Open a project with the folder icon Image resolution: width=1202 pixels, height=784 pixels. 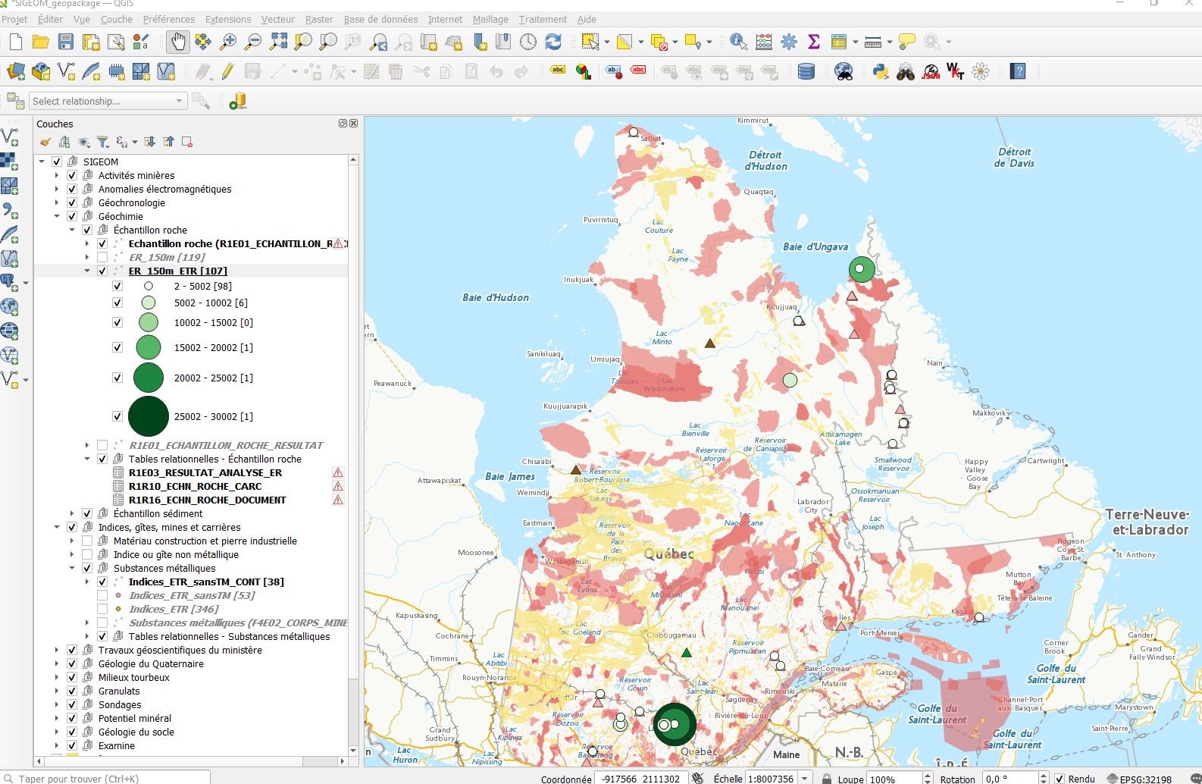tap(41, 42)
